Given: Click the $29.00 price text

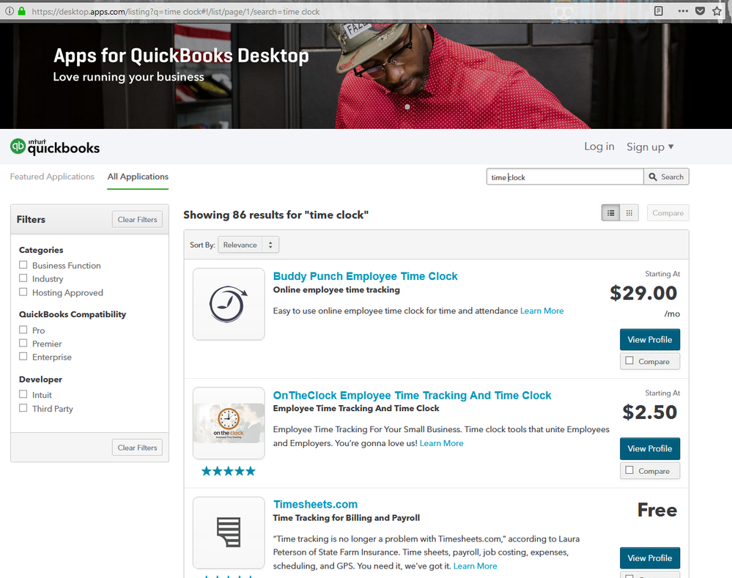Looking at the screenshot, I should click(643, 293).
